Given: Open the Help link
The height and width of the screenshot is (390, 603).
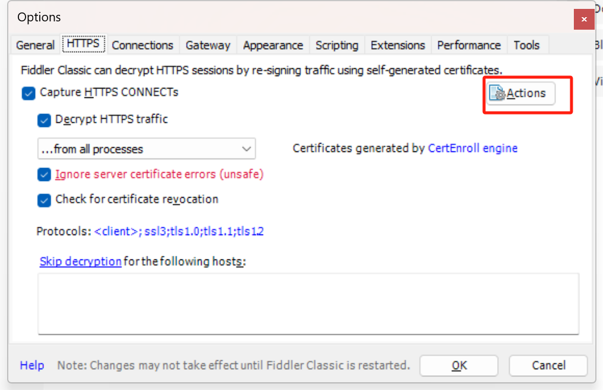Looking at the screenshot, I should [x=32, y=365].
